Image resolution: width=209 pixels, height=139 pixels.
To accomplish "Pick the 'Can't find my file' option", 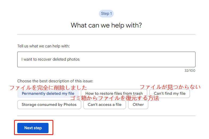I will click(169, 93).
